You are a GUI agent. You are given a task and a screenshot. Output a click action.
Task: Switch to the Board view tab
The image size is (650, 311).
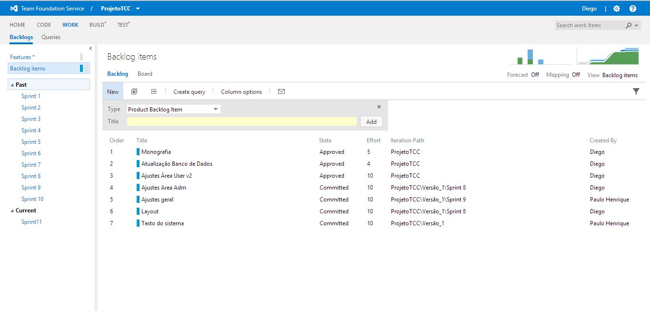click(145, 74)
